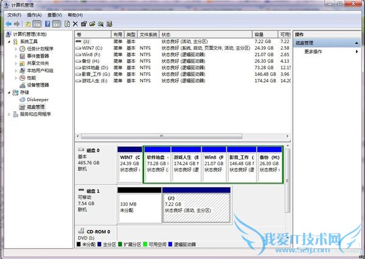This screenshot has height=259, width=365.
Task: Select 磁盘管理 in the tree
Action: pyautogui.click(x=36, y=107)
